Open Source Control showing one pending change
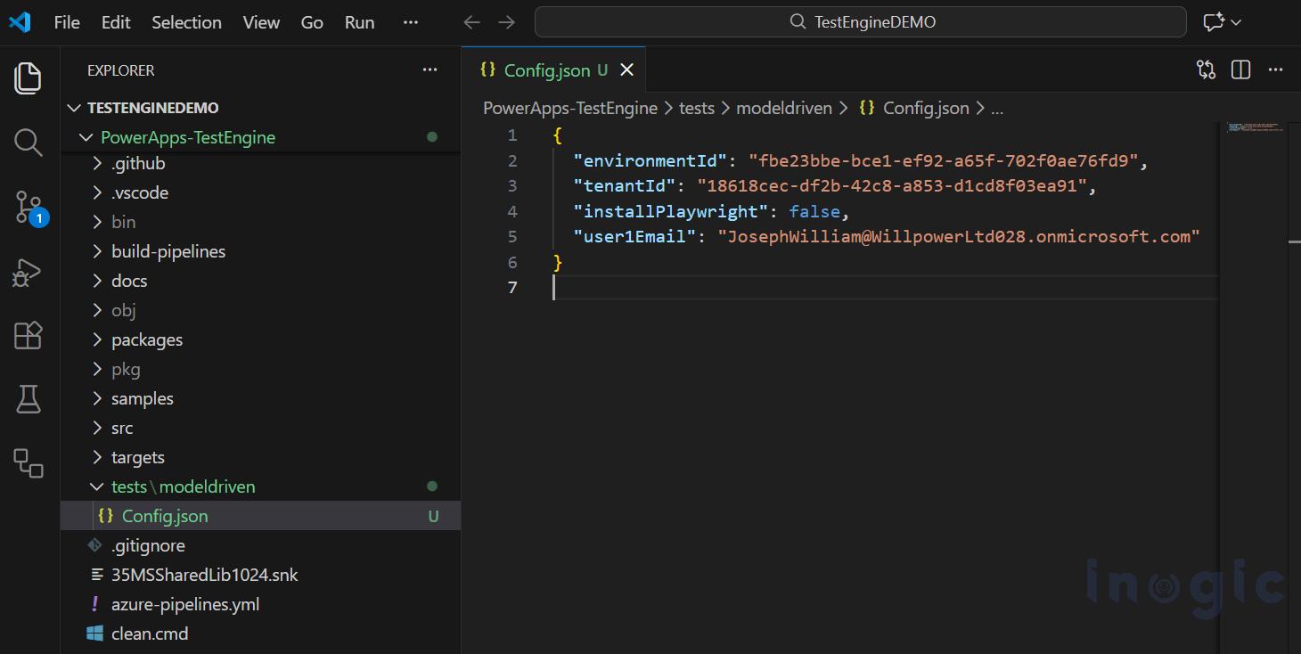The image size is (1301, 654). point(28,207)
